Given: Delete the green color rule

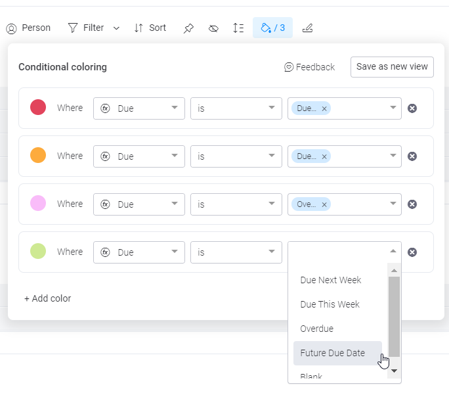Looking at the screenshot, I should 412,252.
